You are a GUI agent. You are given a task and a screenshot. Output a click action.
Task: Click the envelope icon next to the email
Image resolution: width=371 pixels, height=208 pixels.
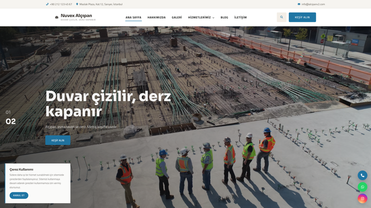coord(299,4)
